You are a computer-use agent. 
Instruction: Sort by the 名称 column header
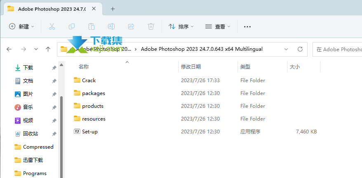tap(84, 67)
